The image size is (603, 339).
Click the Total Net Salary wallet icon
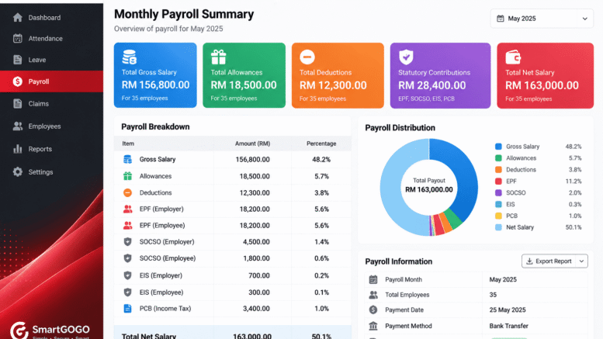(x=513, y=57)
